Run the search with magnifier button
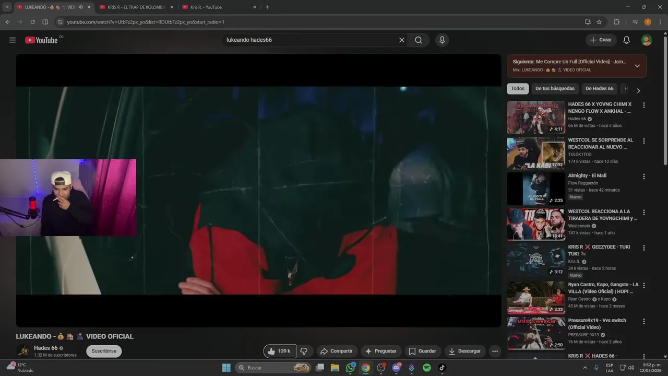Viewport: 668px width, 376px height. 419,40
